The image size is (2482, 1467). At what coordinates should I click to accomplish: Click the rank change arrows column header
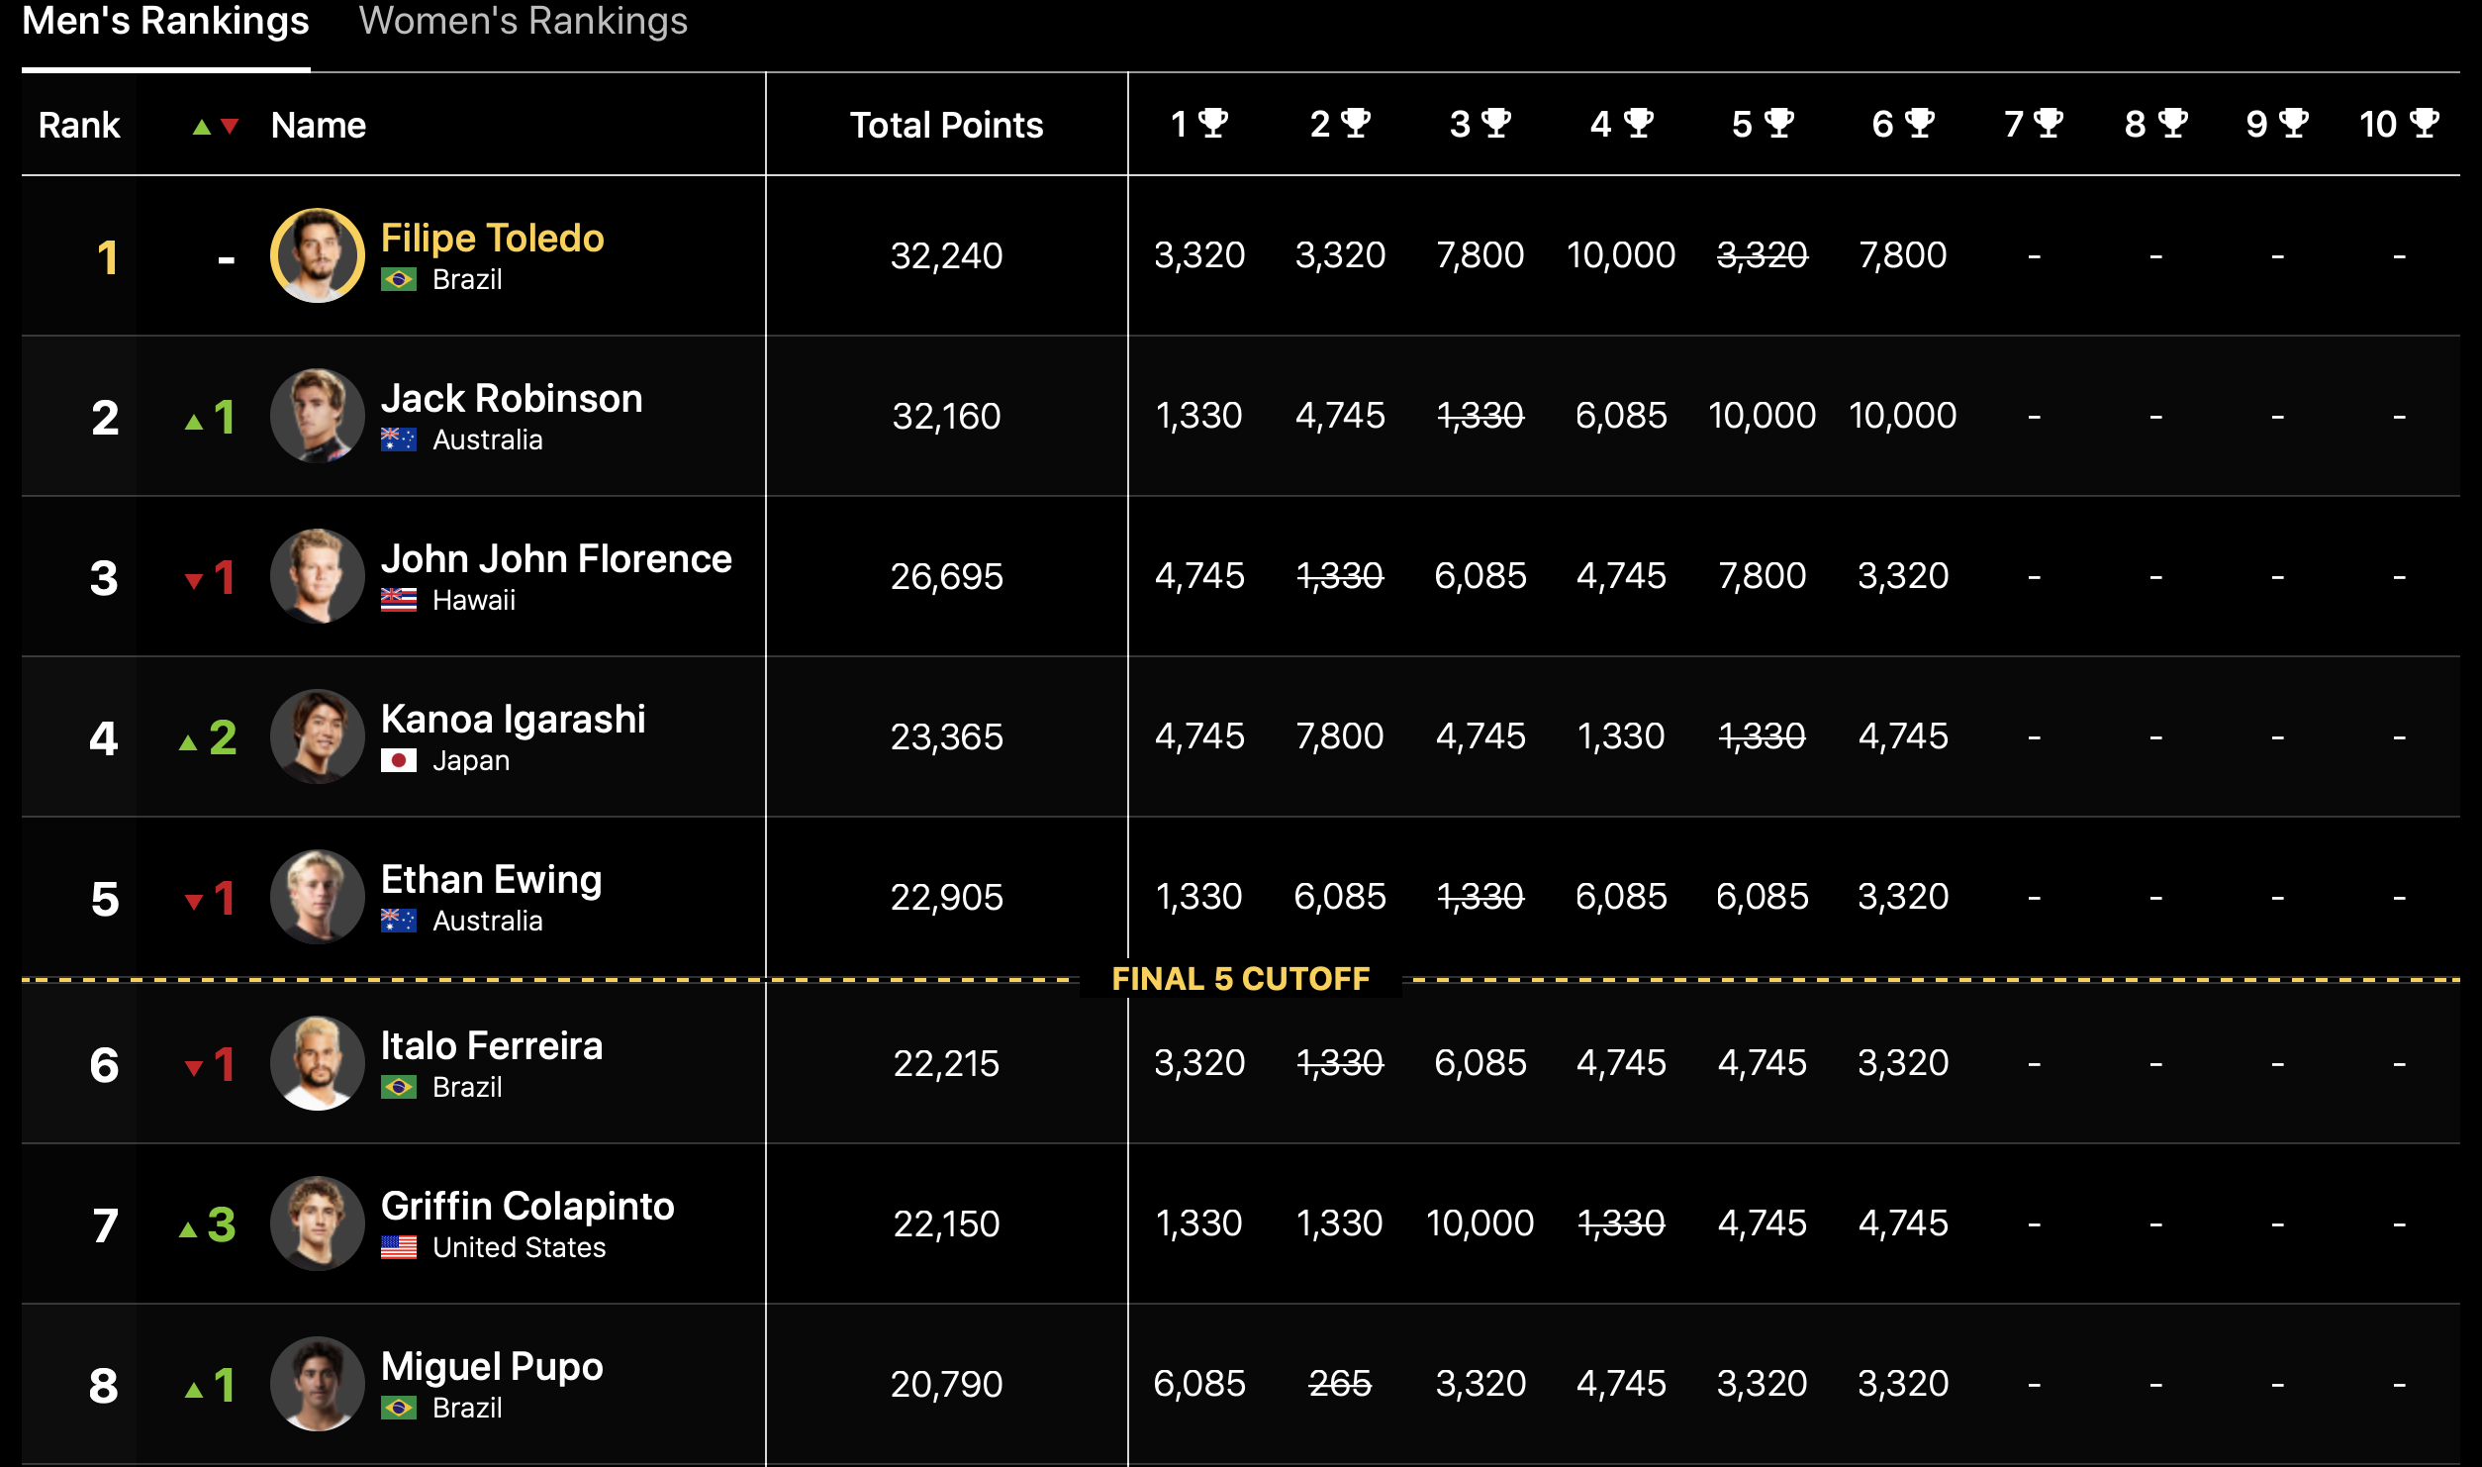click(x=216, y=127)
